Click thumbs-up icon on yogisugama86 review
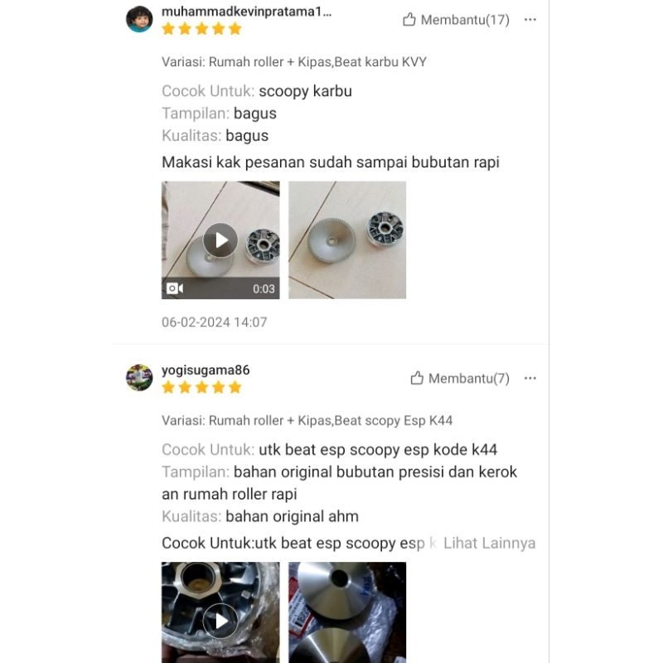Screen dimensions: 663x663 pos(417,378)
